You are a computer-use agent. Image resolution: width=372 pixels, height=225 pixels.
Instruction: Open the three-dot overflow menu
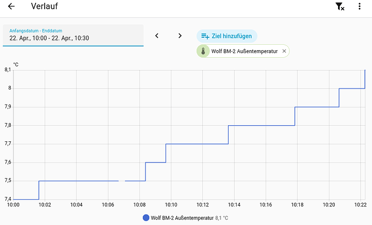pos(360,6)
